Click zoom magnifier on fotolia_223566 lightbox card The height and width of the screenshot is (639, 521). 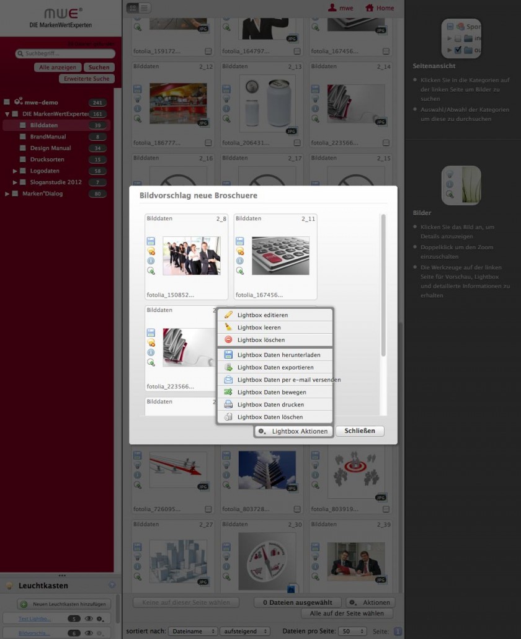pyautogui.click(x=151, y=362)
